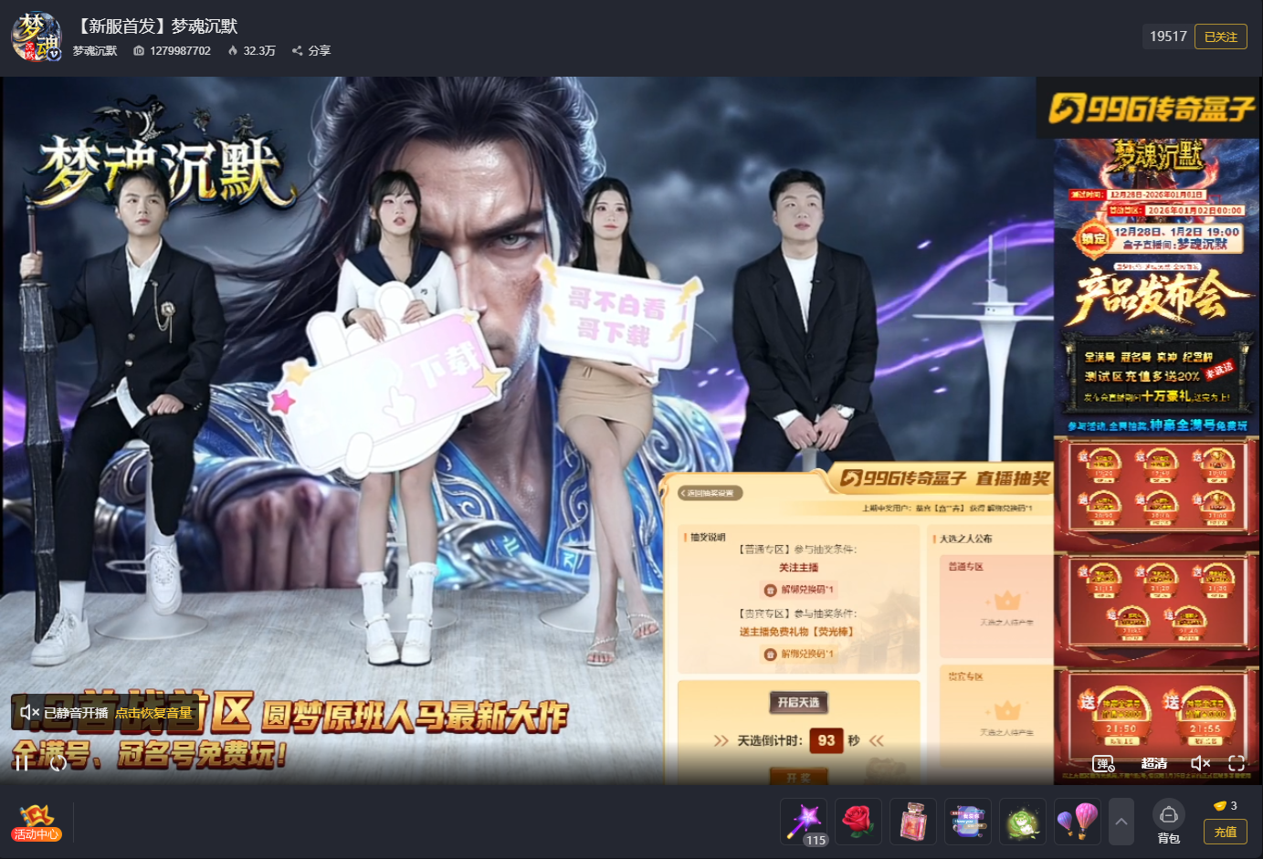Click the 996传奇盒子 logo banner
The width and height of the screenshot is (1263, 859).
pyautogui.click(x=1150, y=109)
